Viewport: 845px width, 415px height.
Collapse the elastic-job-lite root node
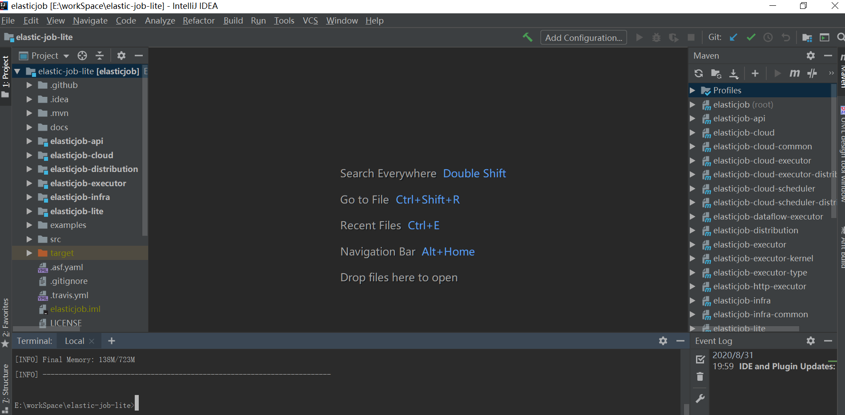click(x=17, y=71)
